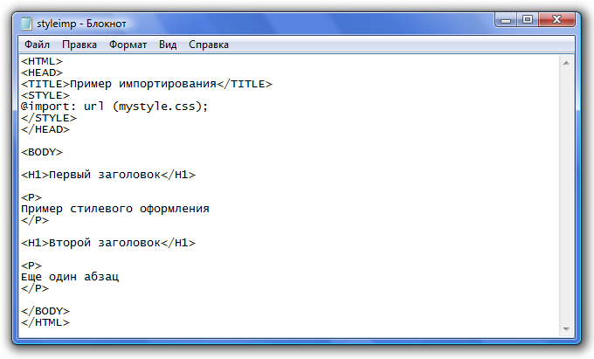Viewport: 594px width, 359px height.
Task: Open the Справка menu
Action: click(209, 45)
